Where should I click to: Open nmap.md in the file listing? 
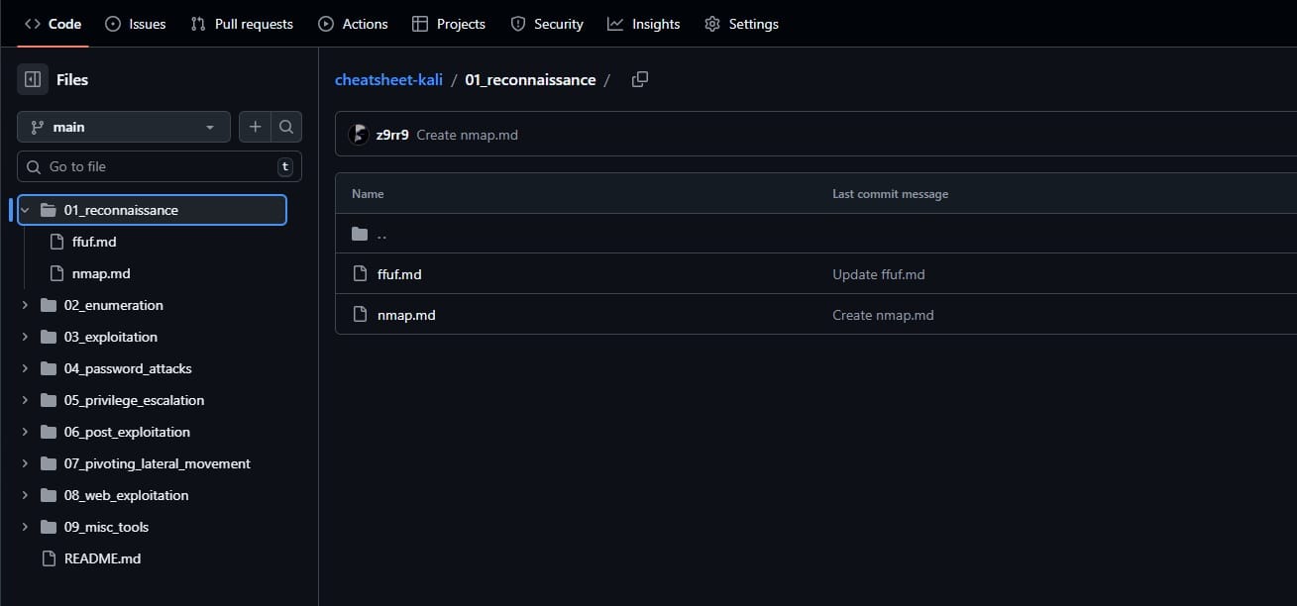tap(406, 315)
